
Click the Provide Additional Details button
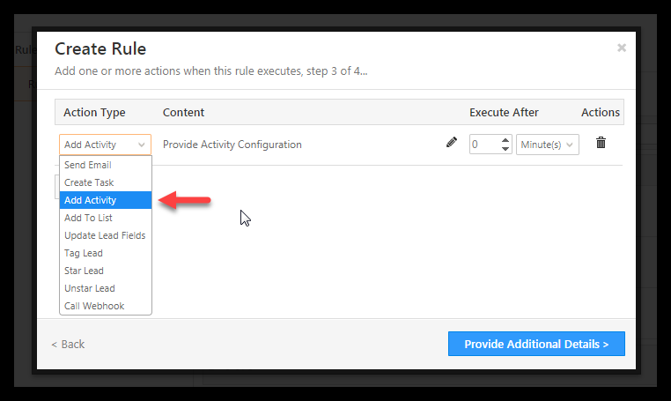[x=536, y=344]
